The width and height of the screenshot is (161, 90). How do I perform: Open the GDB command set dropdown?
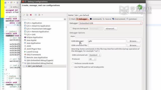[95, 55]
